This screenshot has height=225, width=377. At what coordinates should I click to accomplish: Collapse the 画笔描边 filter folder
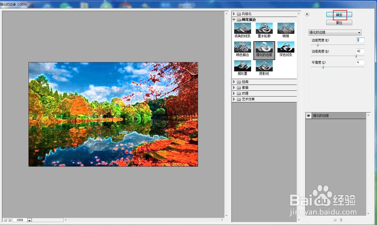(x=234, y=20)
